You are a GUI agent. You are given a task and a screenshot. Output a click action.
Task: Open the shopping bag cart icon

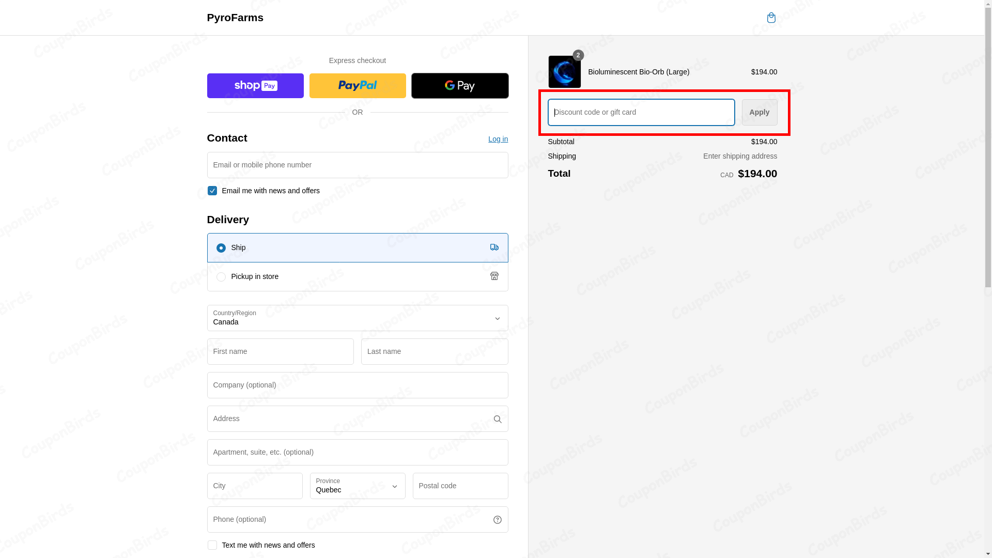(771, 18)
